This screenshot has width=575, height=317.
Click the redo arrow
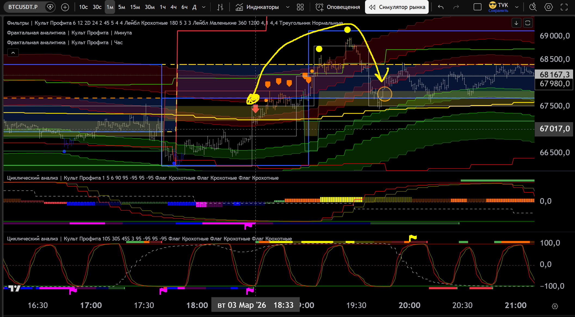pos(456,7)
